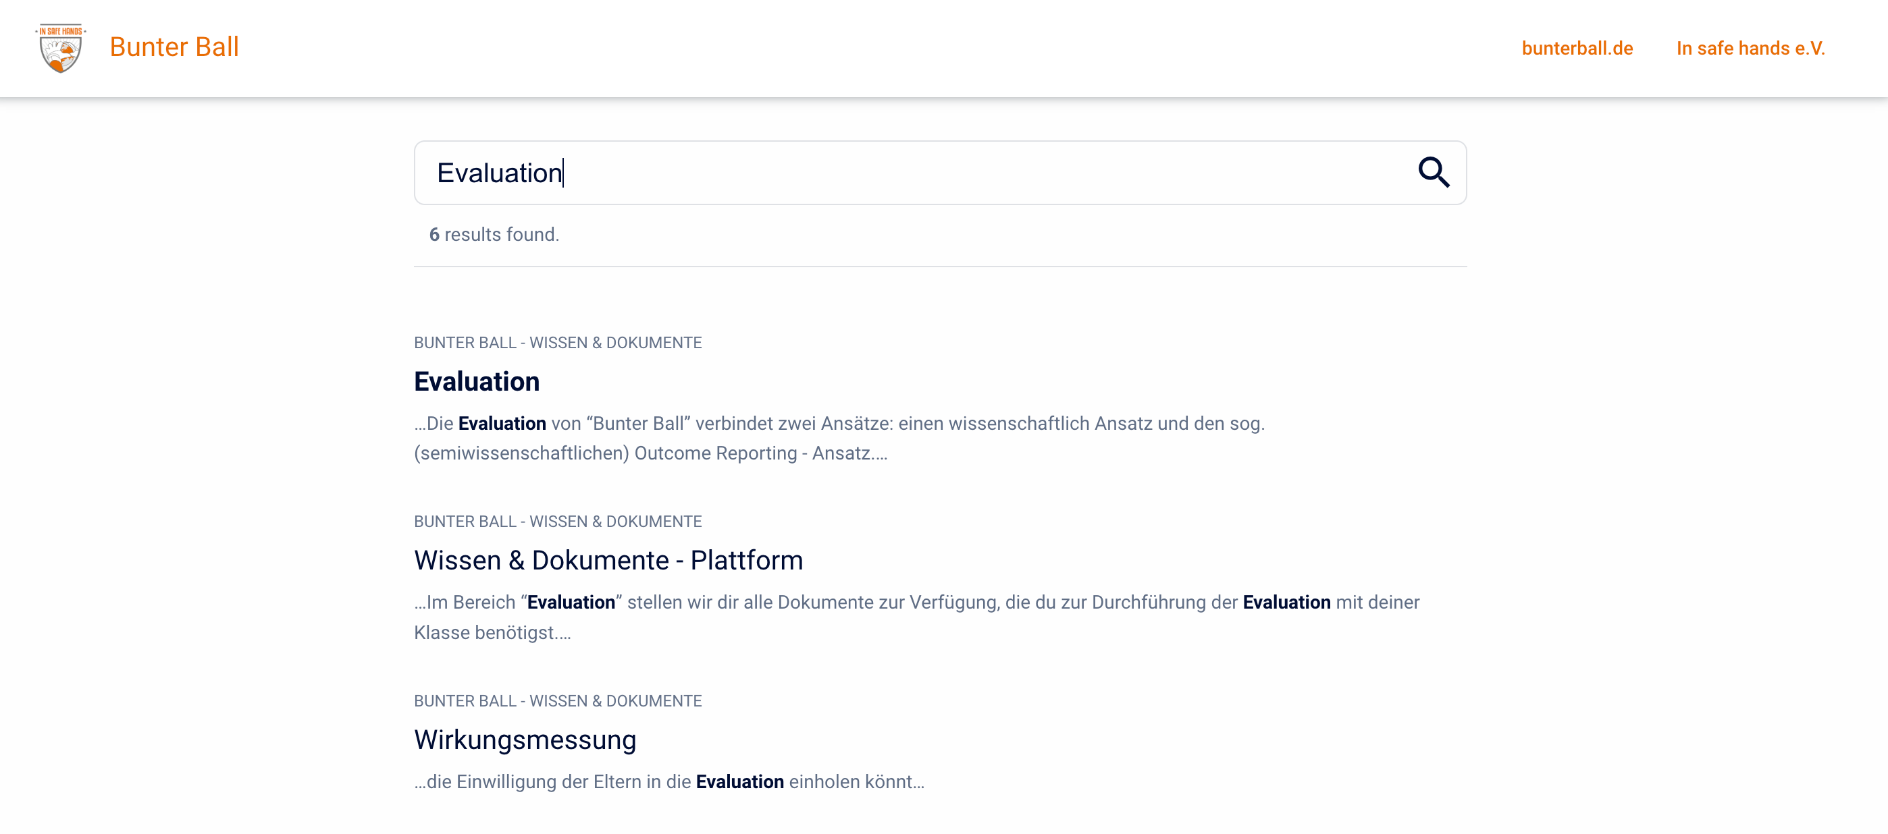This screenshot has width=1888, height=834.
Task: Click bold Evaluation before mit deiner
Action: (x=1286, y=602)
